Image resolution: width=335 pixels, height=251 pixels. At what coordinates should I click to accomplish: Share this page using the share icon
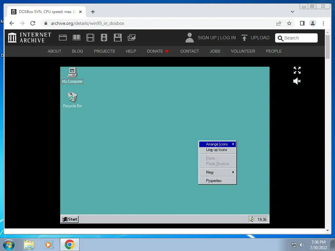(x=279, y=23)
